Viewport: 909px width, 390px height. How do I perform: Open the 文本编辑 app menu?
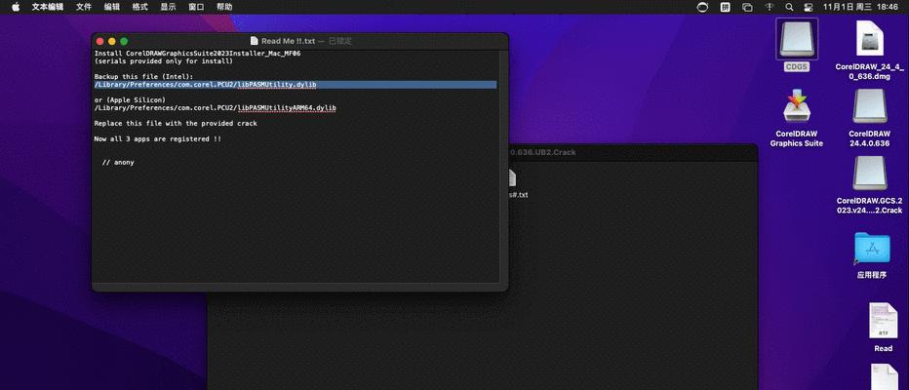[x=48, y=7]
